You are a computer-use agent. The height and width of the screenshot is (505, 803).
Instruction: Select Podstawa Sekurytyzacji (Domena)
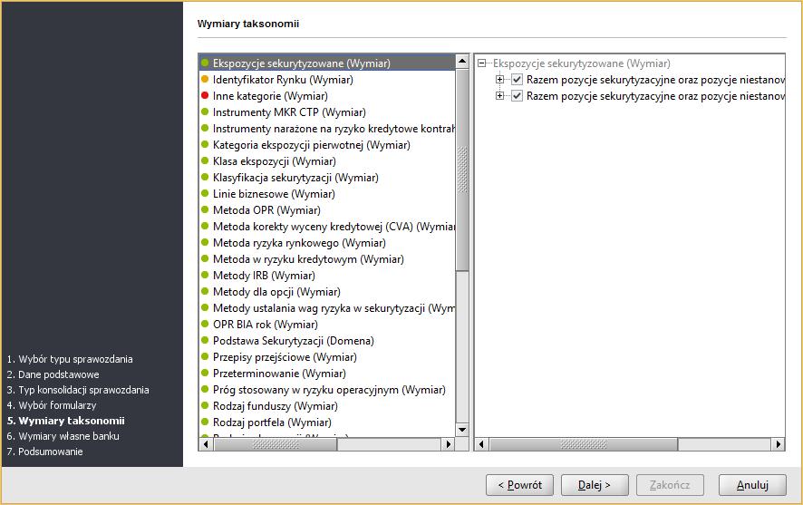click(x=327, y=341)
